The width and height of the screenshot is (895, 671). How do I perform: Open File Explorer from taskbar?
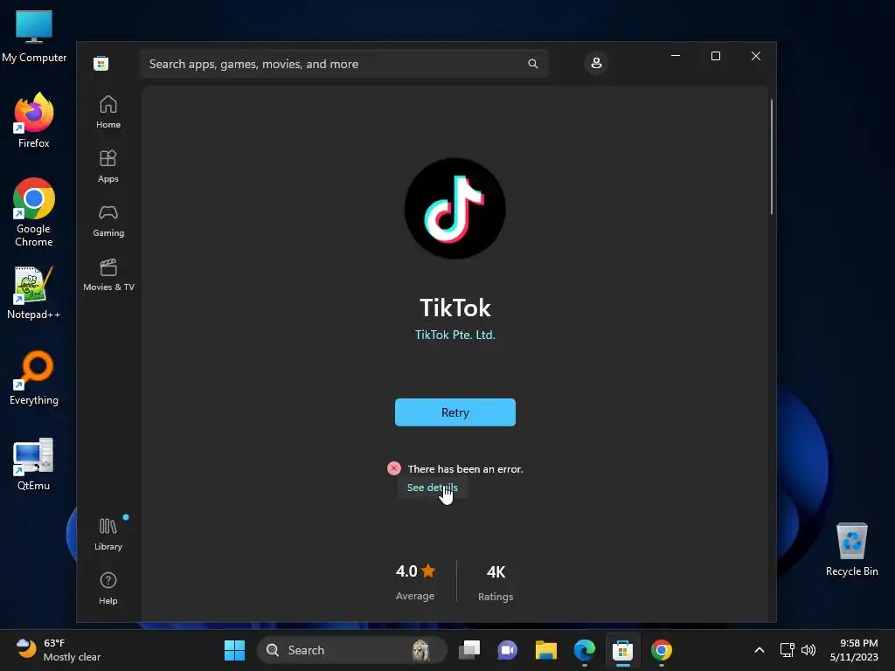[545, 650]
